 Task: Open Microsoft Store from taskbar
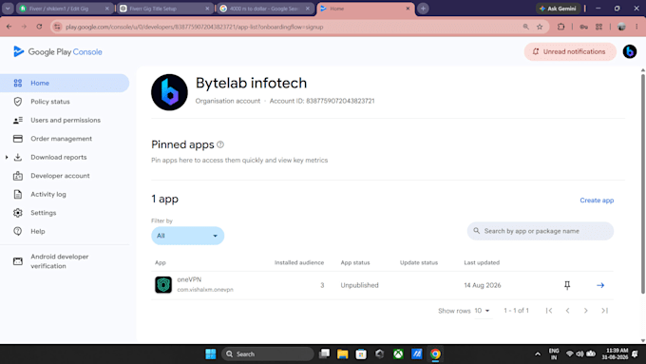click(x=361, y=354)
